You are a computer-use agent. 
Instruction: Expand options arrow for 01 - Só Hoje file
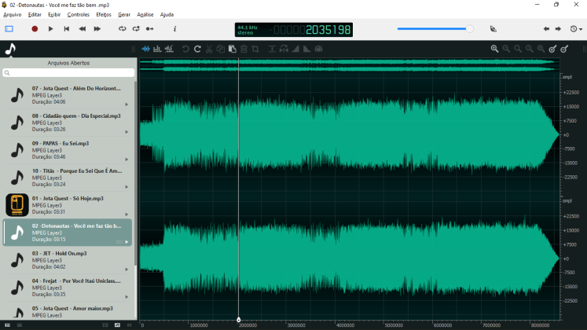pyautogui.click(x=127, y=214)
